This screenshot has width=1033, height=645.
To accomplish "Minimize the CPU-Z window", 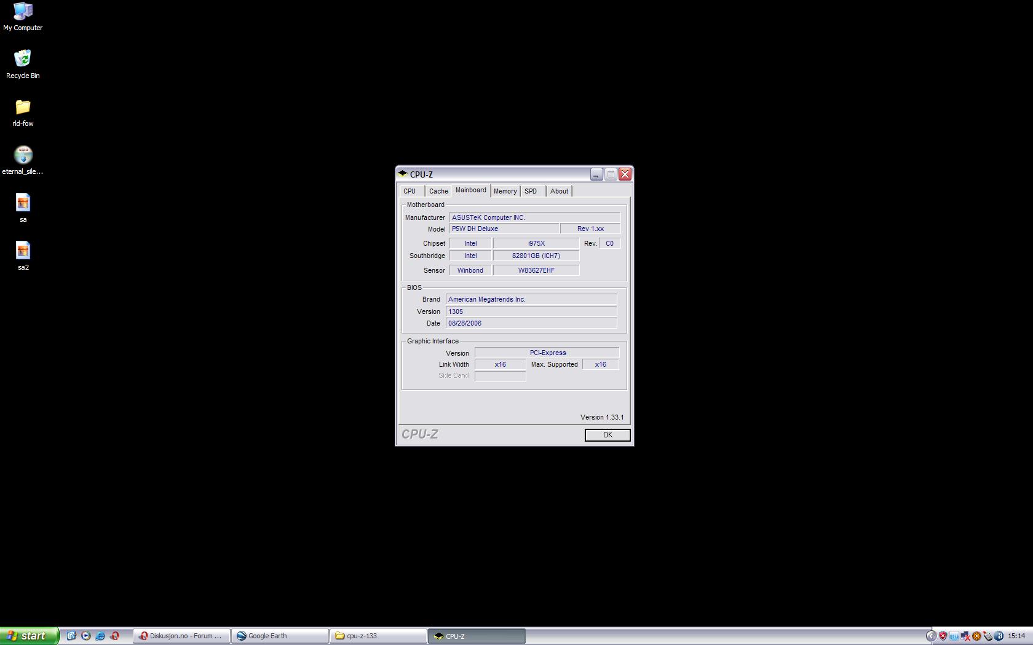I will (x=596, y=174).
